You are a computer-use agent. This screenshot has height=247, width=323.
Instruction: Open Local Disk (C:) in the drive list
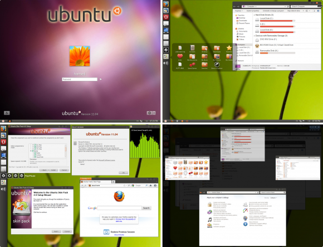tap(275, 20)
